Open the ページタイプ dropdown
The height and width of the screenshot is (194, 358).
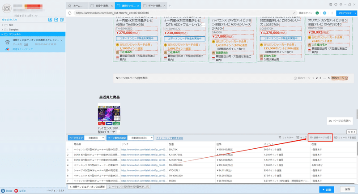coord(94,138)
